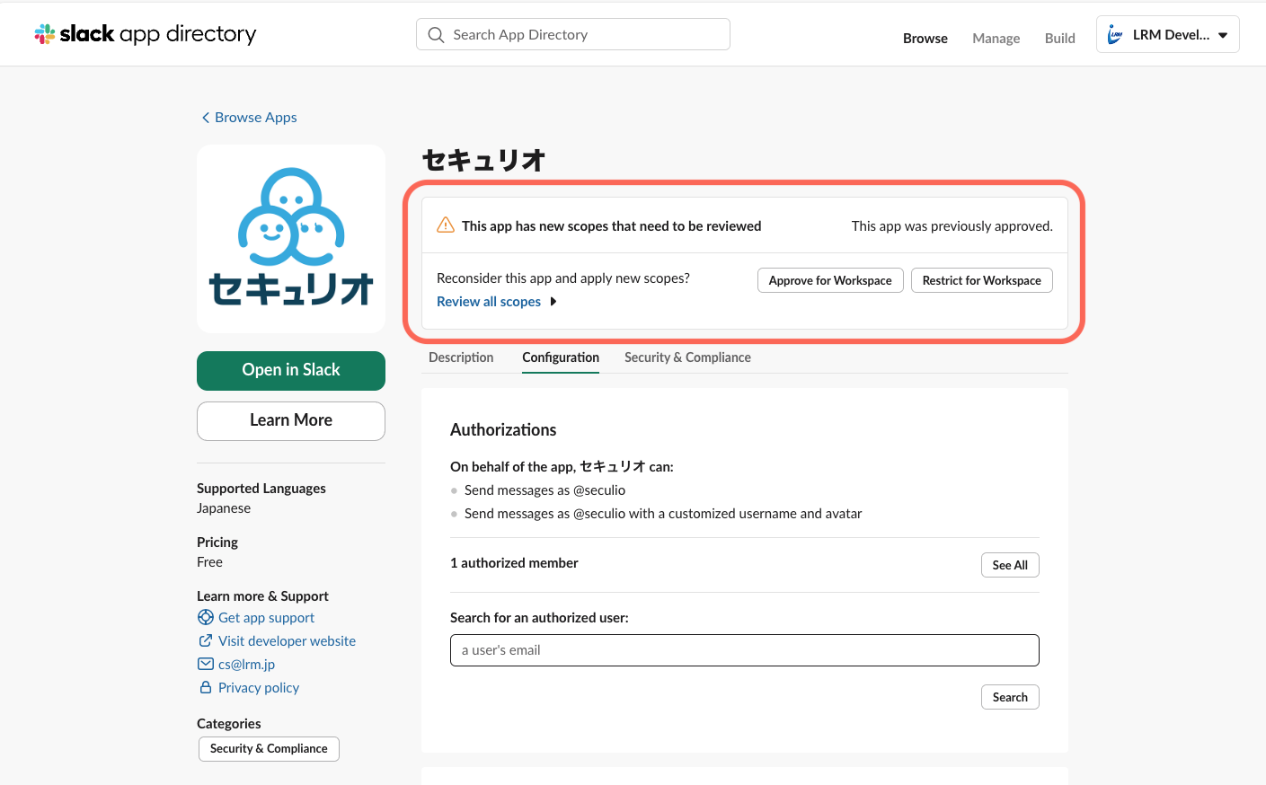Click the warning triangle icon
The width and height of the screenshot is (1266, 785).
446,225
